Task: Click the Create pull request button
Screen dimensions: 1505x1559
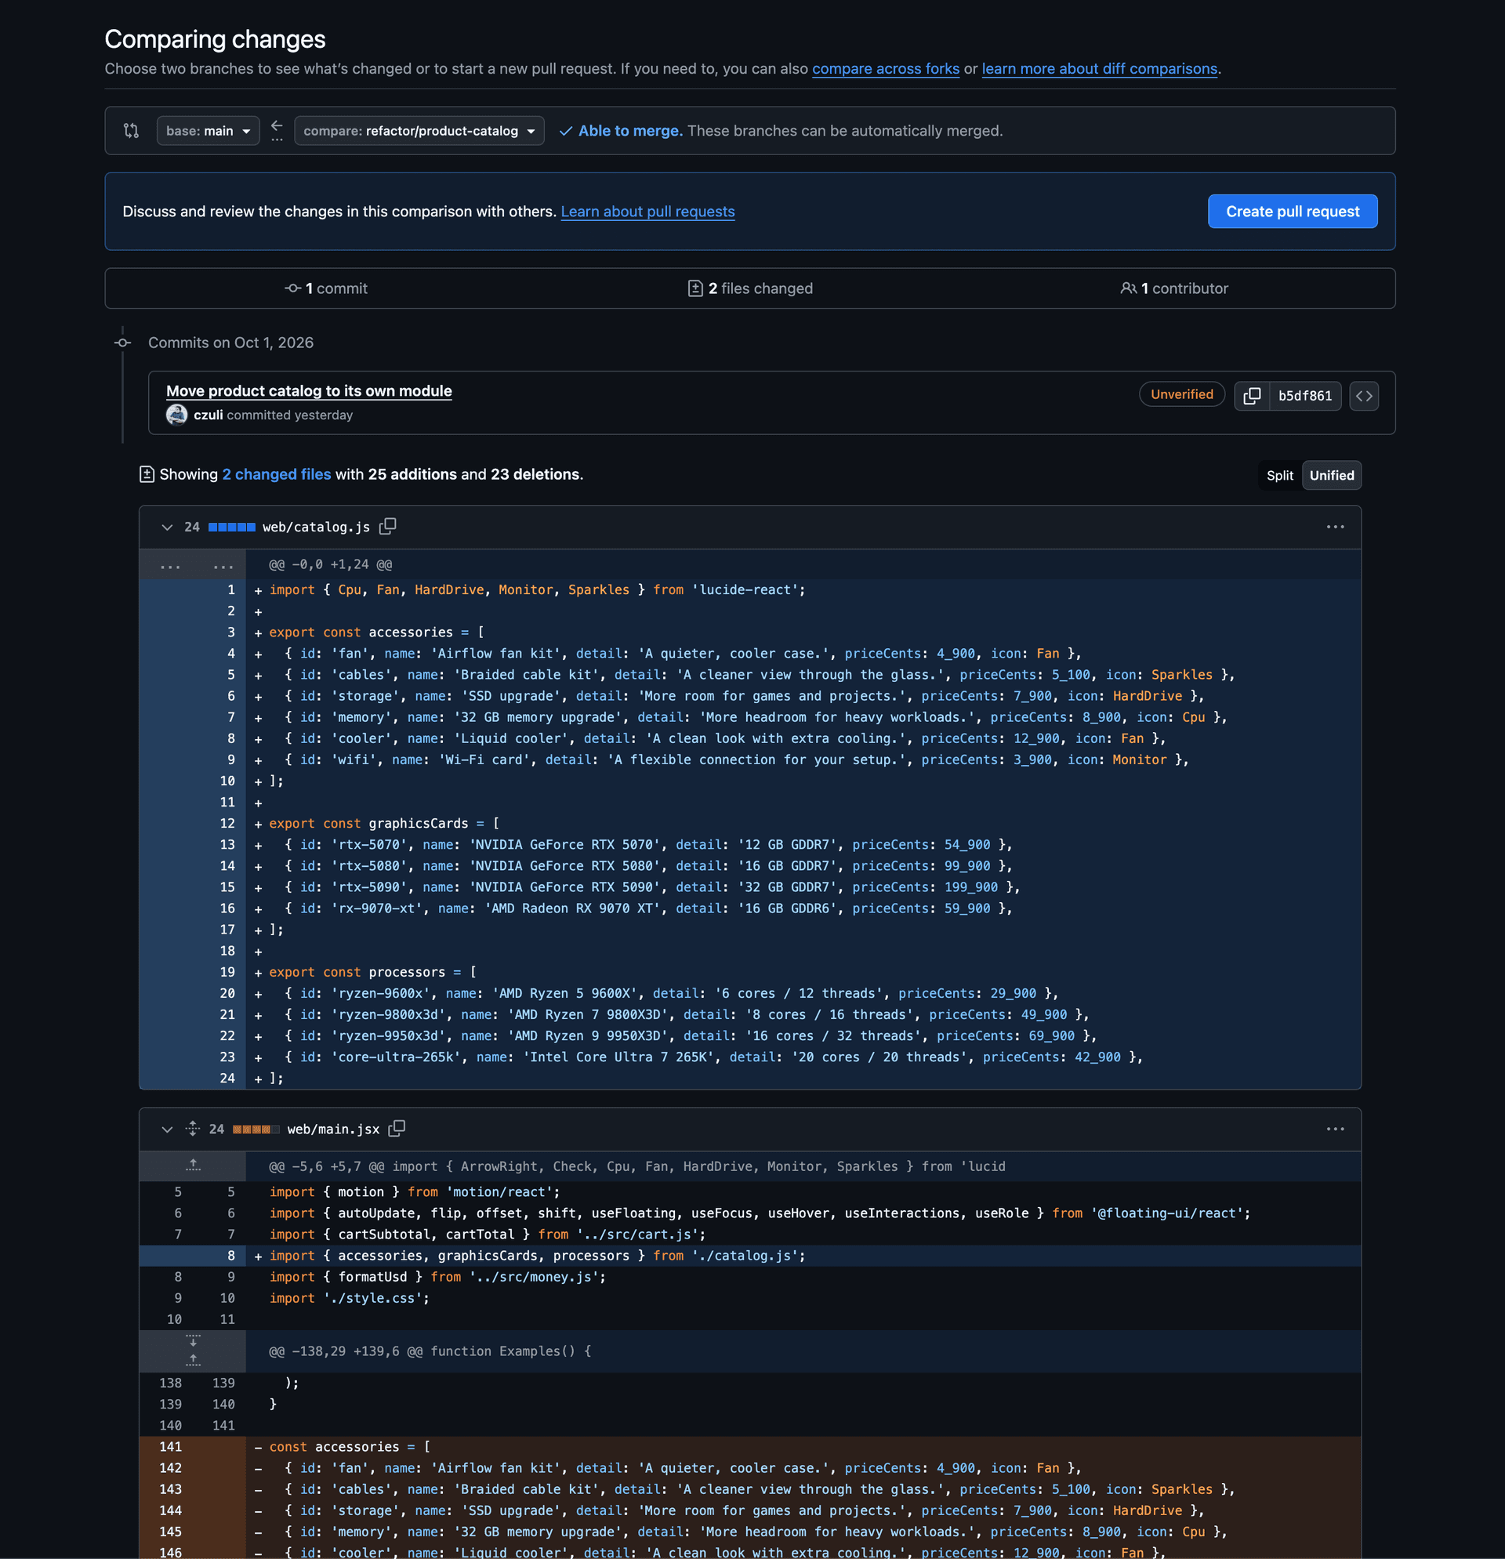Action: tap(1293, 212)
